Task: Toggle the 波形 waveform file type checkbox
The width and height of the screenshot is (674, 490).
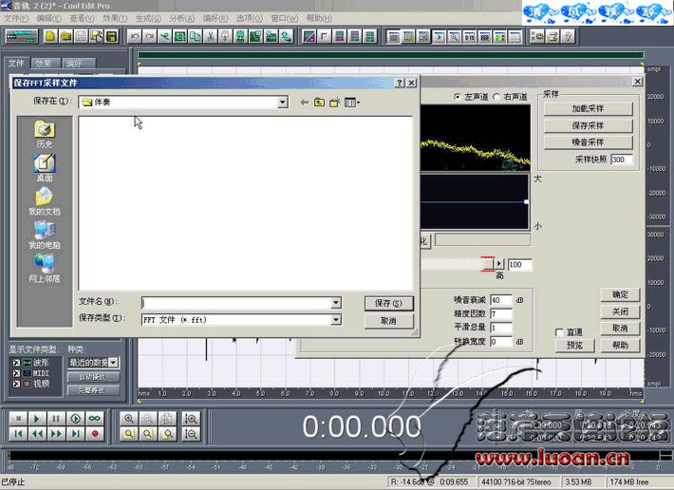Action: (x=16, y=363)
